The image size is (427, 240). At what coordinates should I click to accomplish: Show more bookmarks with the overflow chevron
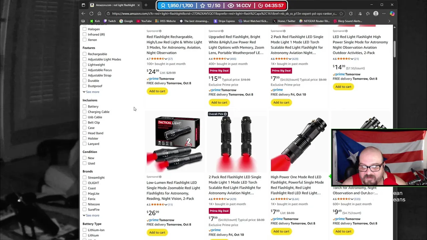[389, 21]
